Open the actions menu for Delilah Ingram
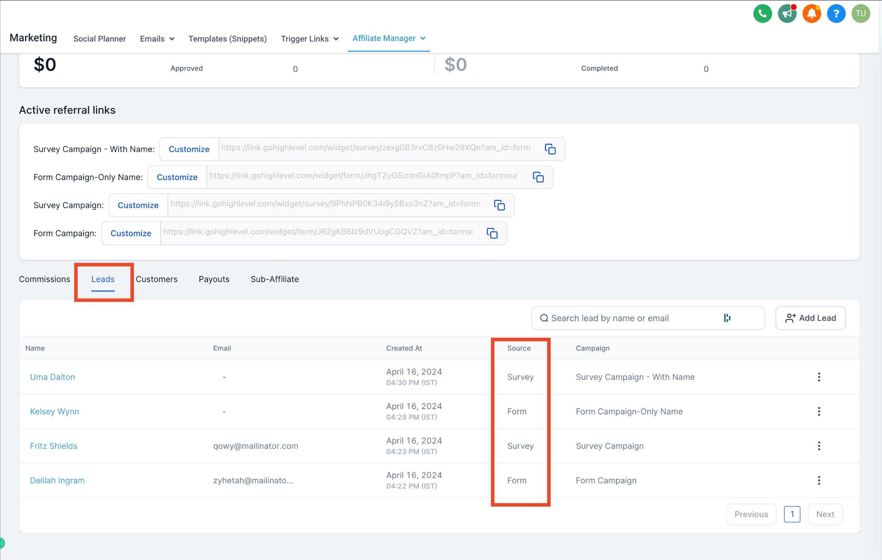Viewport: 882px width, 560px height. 819,480
